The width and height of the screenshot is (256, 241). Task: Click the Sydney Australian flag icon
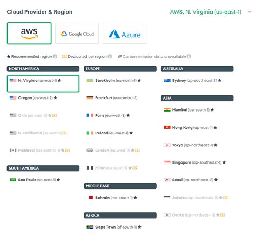(x=167, y=81)
